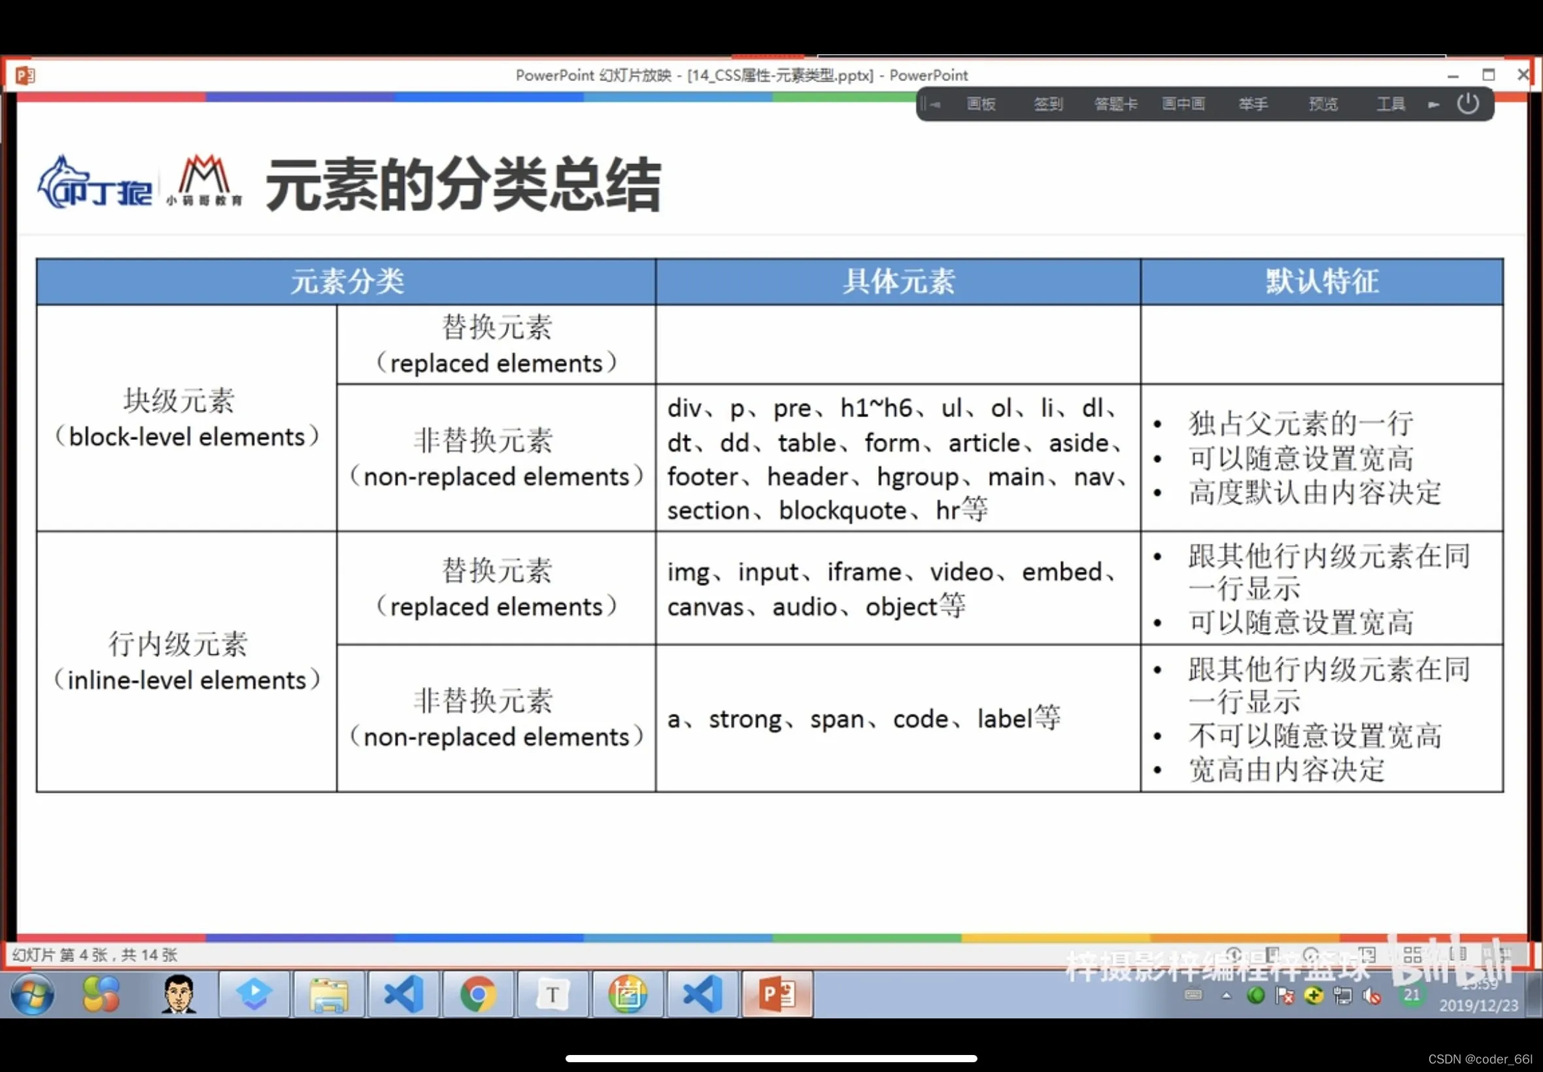Open the 答题卡 answer card
Screen dimensions: 1543x1072
tap(1116, 104)
